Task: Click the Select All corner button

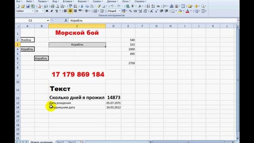Action: tap(17, 26)
